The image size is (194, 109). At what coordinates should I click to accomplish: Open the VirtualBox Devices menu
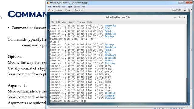point(77,7)
